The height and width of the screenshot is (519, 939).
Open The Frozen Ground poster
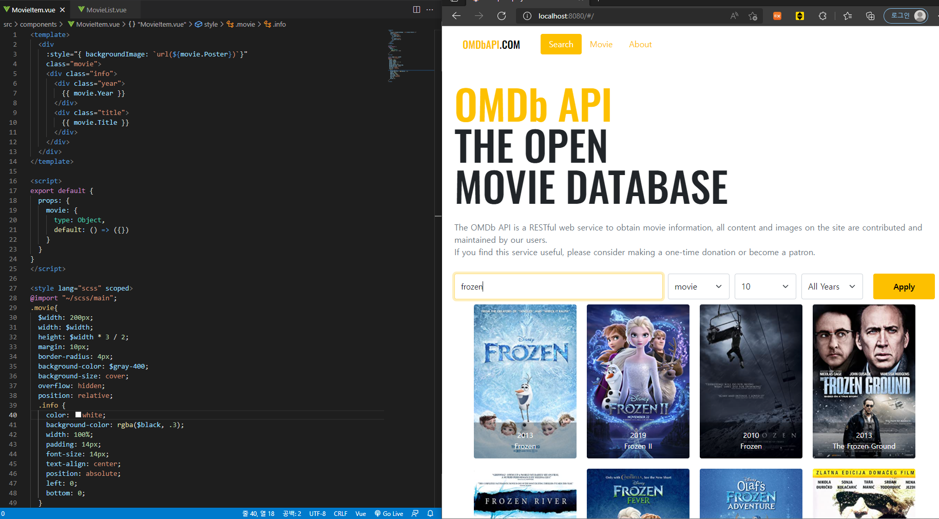click(864, 381)
